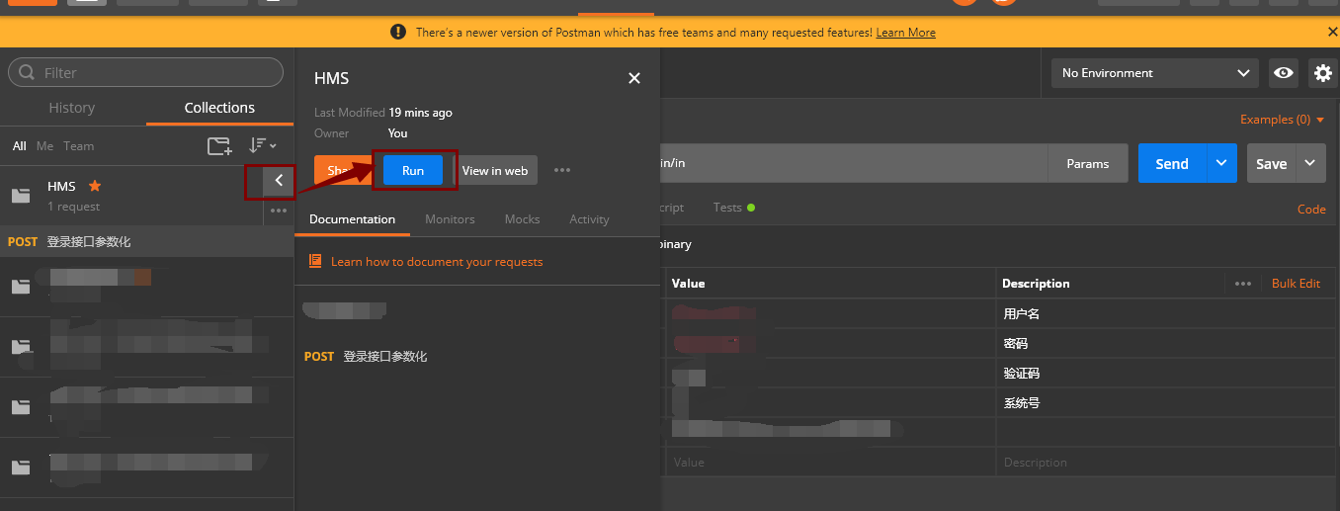
Task: Open the Mocks tab
Action: [x=522, y=219]
